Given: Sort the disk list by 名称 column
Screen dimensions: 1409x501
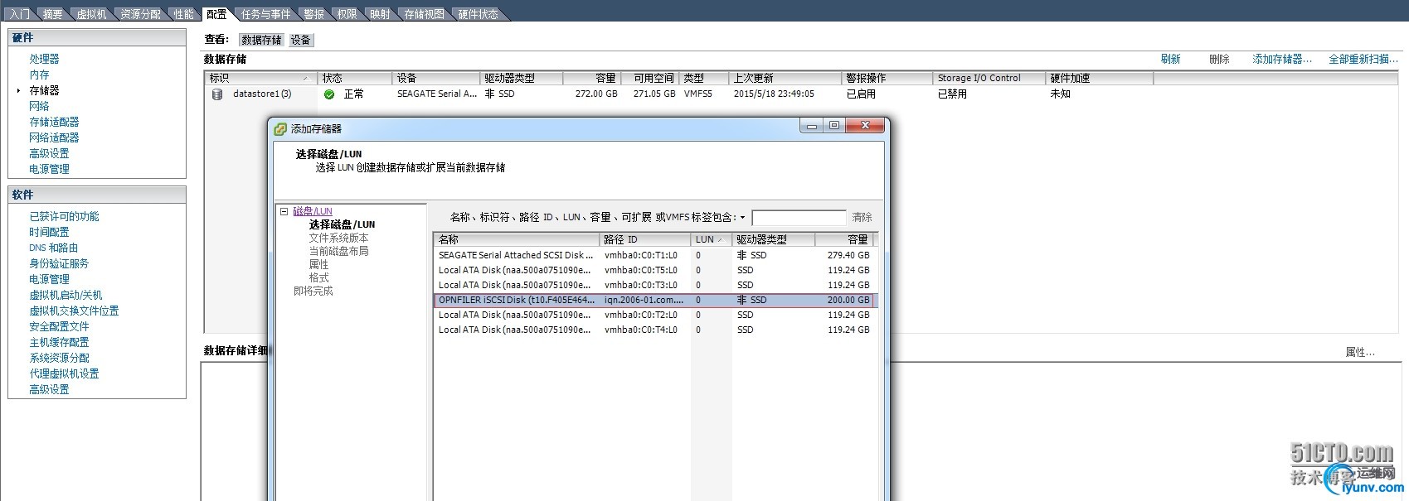Looking at the screenshot, I should click(517, 239).
